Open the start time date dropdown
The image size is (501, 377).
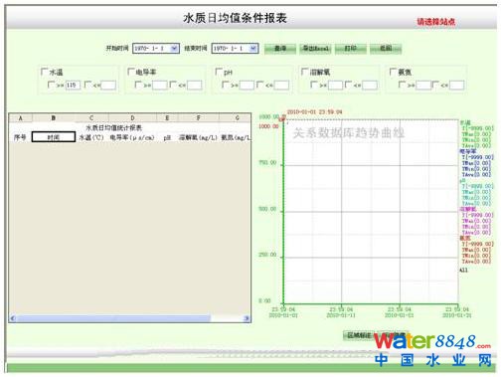click(x=174, y=49)
